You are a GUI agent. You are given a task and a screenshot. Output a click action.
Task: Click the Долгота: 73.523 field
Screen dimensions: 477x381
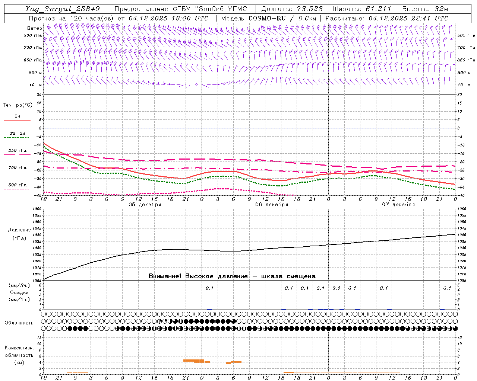coord(291,9)
